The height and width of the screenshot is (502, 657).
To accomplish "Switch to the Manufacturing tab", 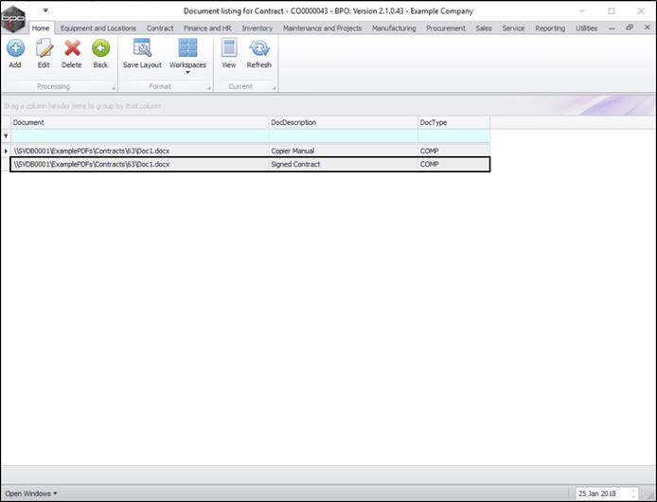I will [394, 28].
